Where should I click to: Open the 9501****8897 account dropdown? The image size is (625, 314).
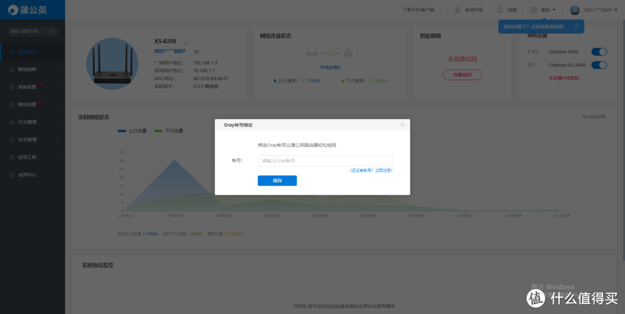(601, 10)
